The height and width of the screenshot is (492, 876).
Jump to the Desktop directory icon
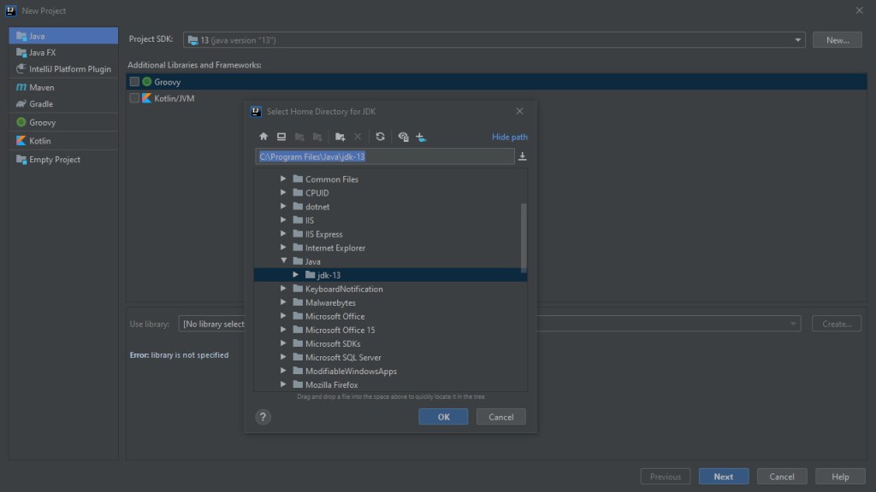(281, 137)
